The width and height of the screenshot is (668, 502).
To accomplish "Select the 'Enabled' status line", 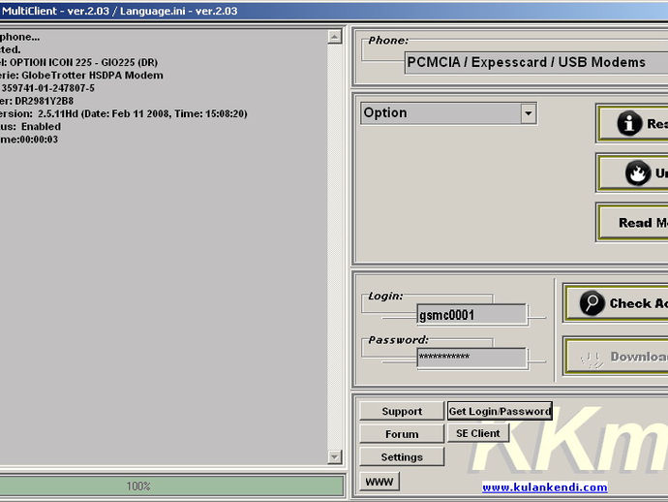I will pos(30,127).
